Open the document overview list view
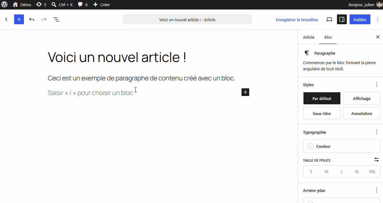The height and width of the screenshot is (203, 383). (x=56, y=20)
